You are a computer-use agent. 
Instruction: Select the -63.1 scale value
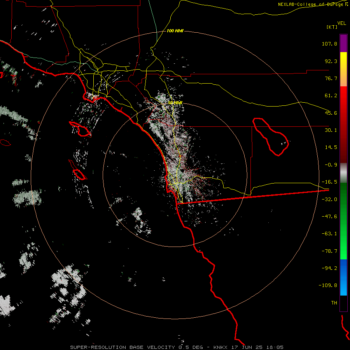tap(329, 234)
